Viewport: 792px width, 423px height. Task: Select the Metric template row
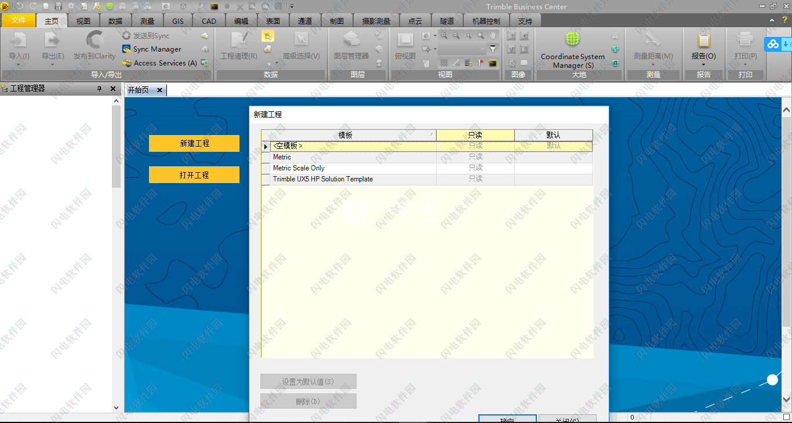(x=427, y=157)
